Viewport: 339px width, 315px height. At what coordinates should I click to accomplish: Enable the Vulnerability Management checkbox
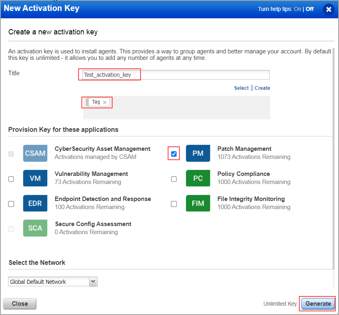click(x=11, y=179)
